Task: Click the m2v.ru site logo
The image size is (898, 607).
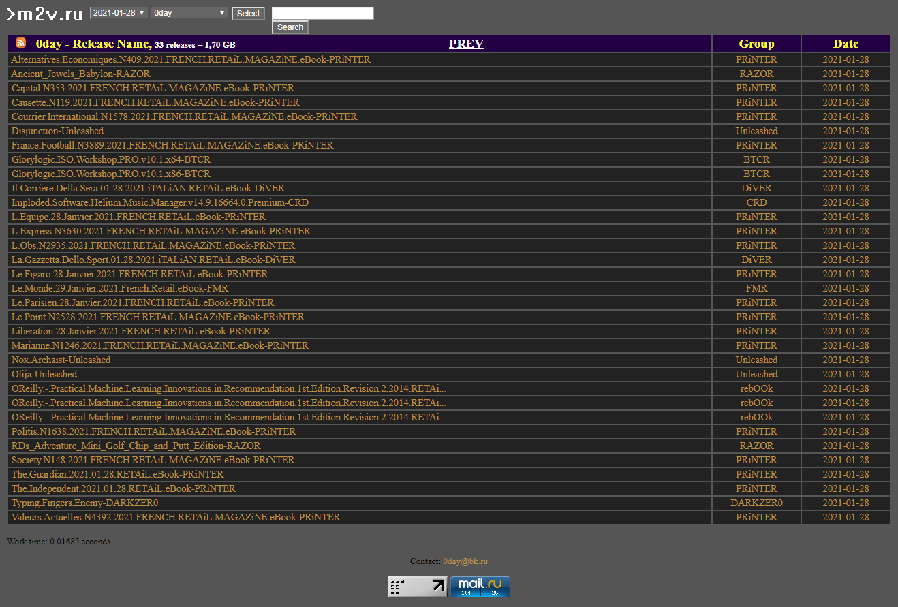Action: pos(44,14)
